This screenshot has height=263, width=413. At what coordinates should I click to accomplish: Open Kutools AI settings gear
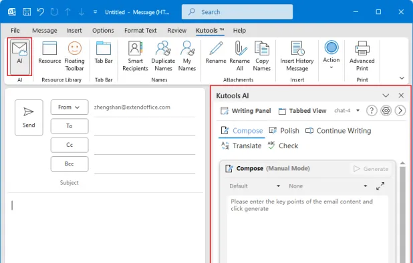coord(386,111)
